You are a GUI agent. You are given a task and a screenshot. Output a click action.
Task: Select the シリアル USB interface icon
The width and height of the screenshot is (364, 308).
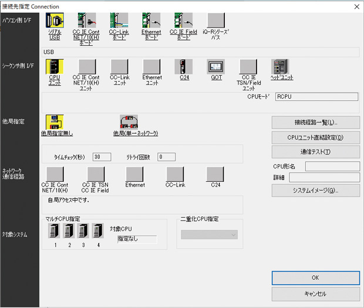(55, 22)
